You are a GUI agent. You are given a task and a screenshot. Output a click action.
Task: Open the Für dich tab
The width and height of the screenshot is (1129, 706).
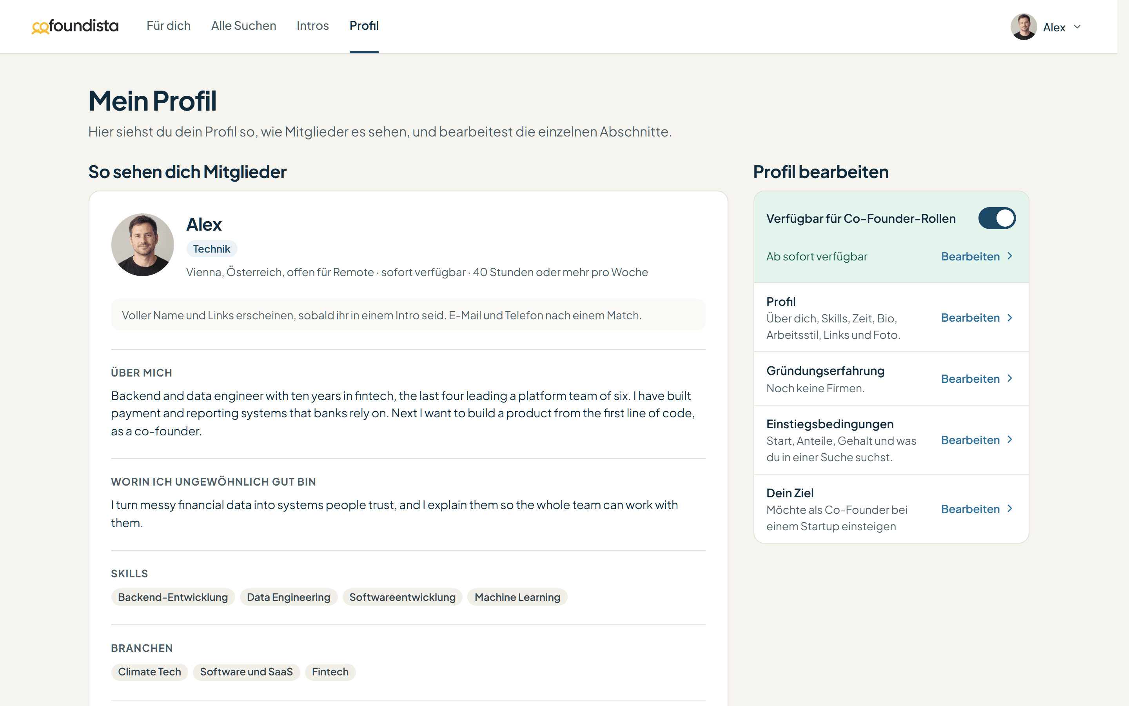coord(169,25)
